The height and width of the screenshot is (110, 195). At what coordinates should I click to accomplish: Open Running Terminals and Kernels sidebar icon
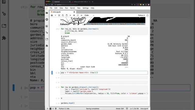47,20
